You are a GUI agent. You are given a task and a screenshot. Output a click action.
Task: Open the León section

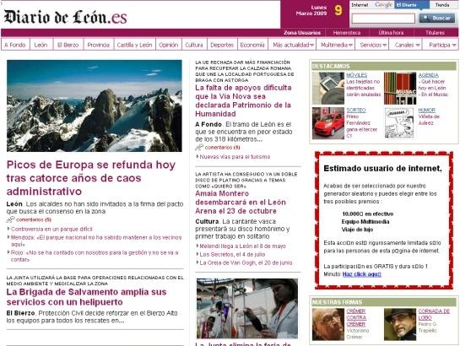coord(41,45)
